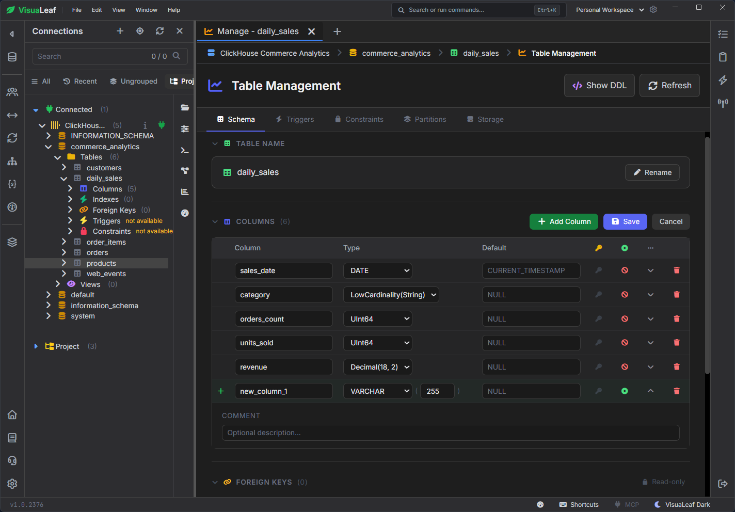Toggle nullable for sales_date column
Viewport: 735px width, 512px height.
[x=625, y=270]
